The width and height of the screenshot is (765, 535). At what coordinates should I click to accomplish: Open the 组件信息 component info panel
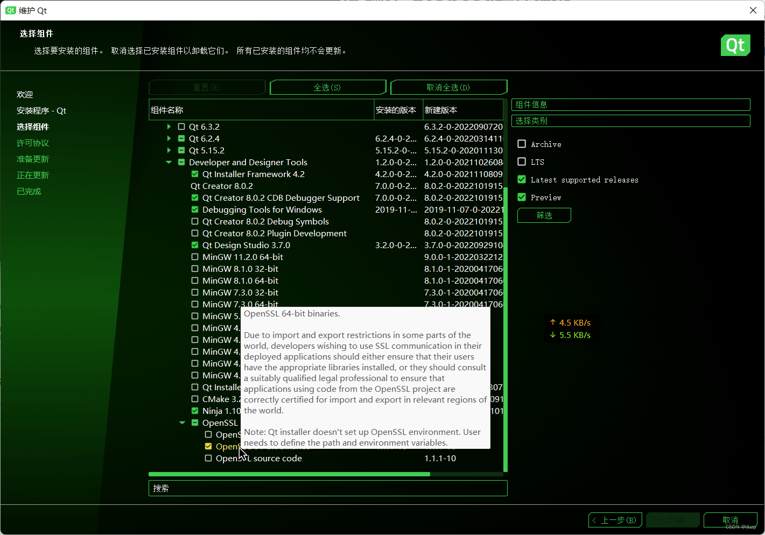click(x=630, y=104)
